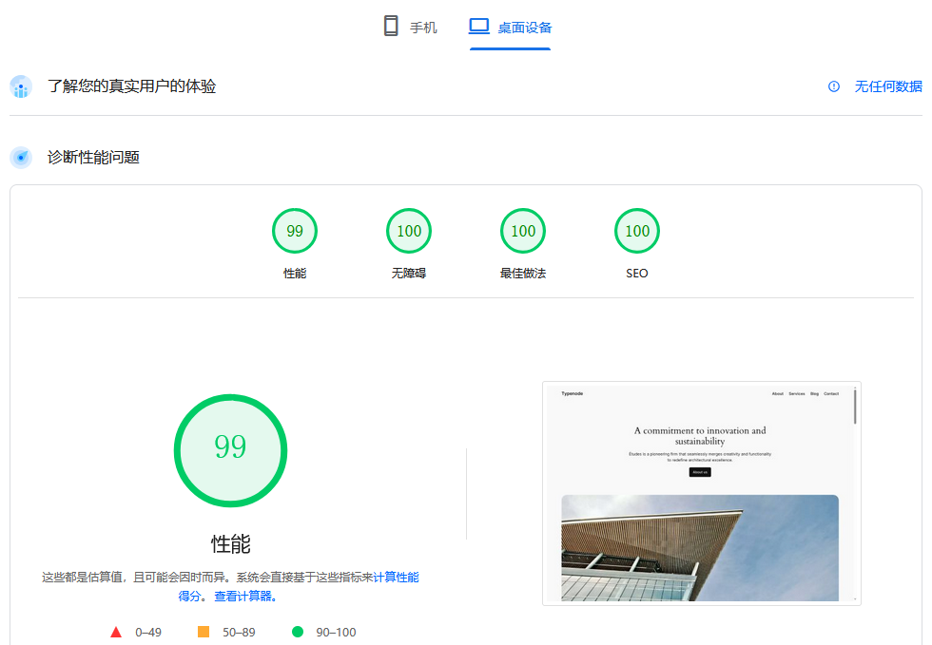This screenshot has width=932, height=645.
Task: Open the 最佳做法 100 score gauge
Action: click(523, 231)
